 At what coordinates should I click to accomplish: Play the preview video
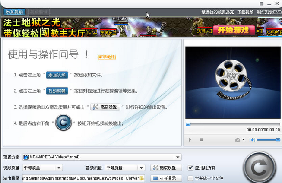pos(190,140)
